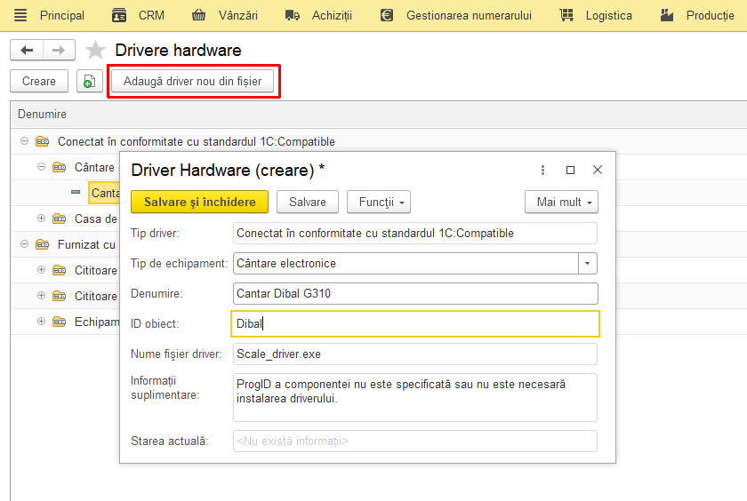This screenshot has width=747, height=501.
Task: Click the CRM section icon
Action: [x=118, y=16]
